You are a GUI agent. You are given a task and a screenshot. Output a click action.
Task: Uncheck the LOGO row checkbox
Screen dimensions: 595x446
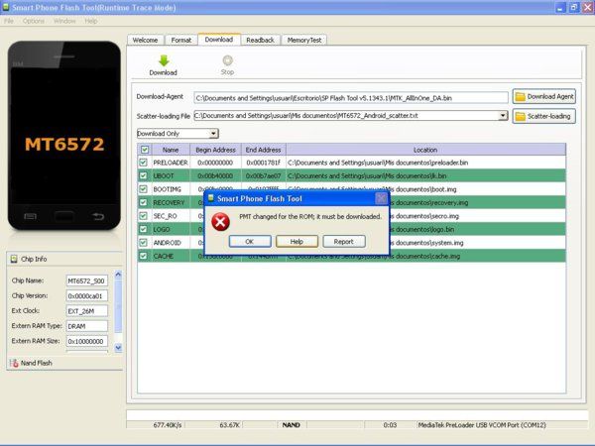[143, 229]
